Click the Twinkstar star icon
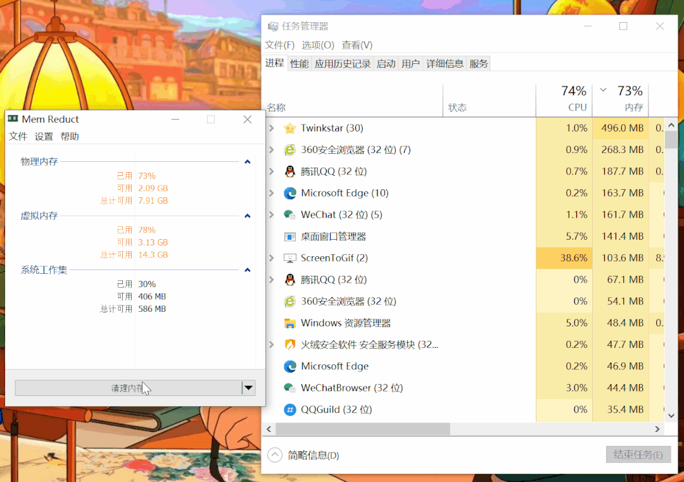This screenshot has height=482, width=684. tap(289, 128)
